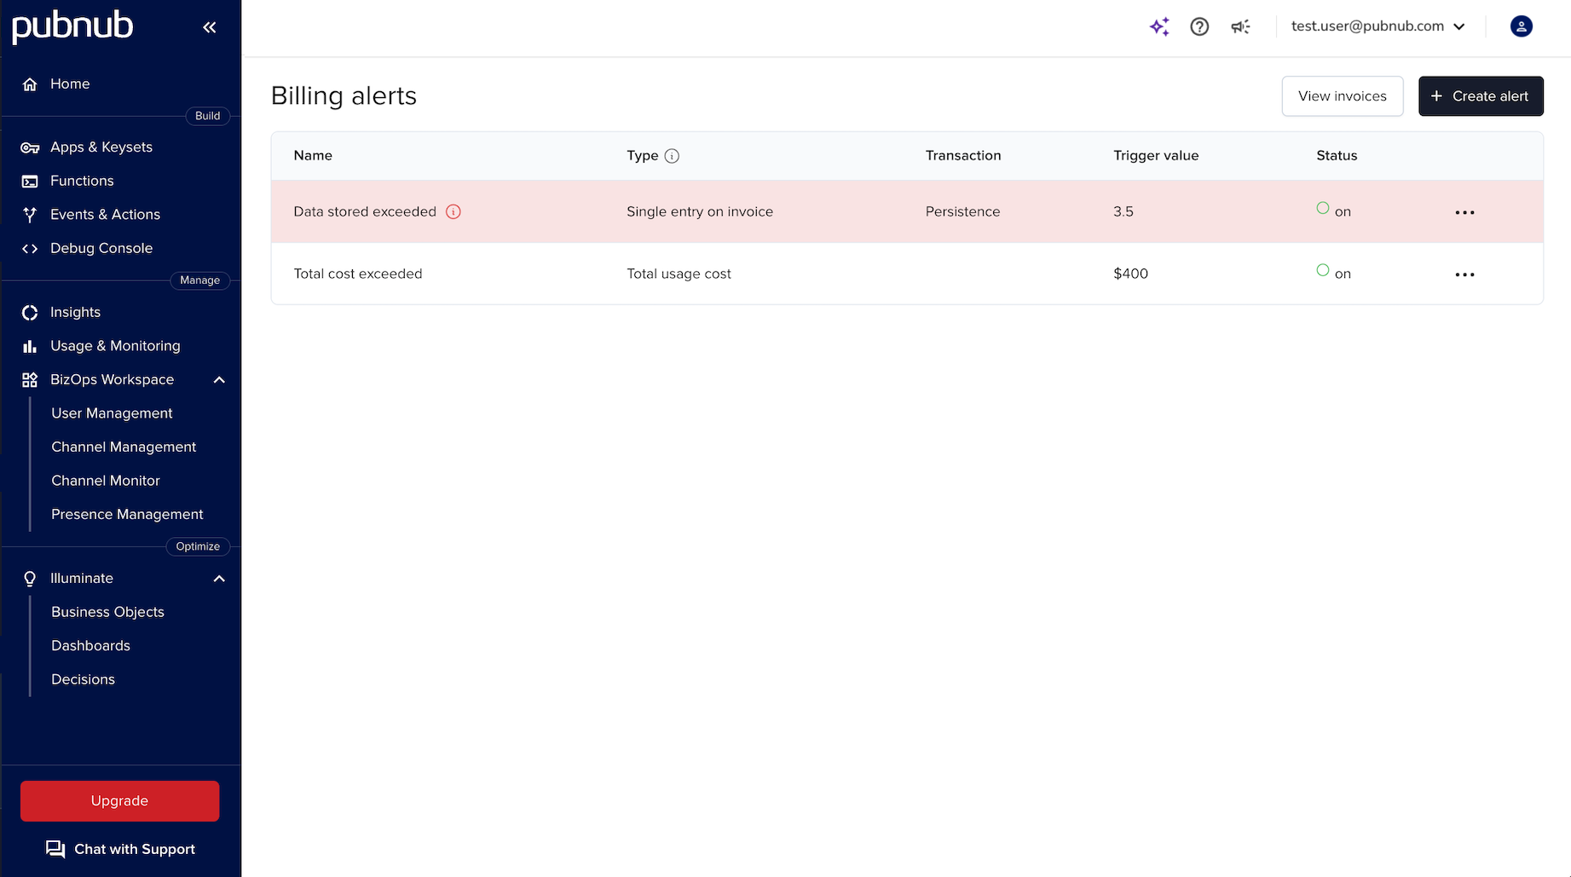Open Channel Management under BizOps Workspace

point(124,447)
